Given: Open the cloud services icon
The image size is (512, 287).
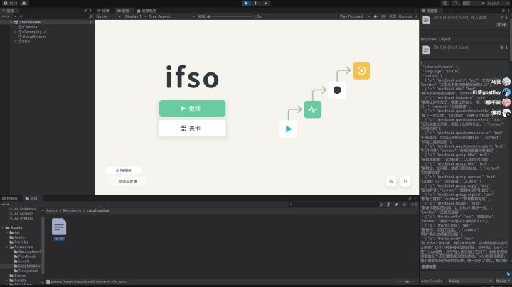Looking at the screenshot, I should coord(24,3).
